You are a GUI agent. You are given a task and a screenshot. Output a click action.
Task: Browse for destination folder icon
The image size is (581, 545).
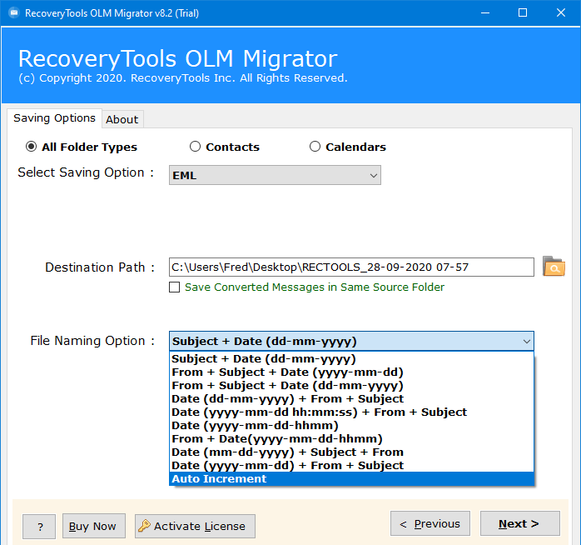554,267
